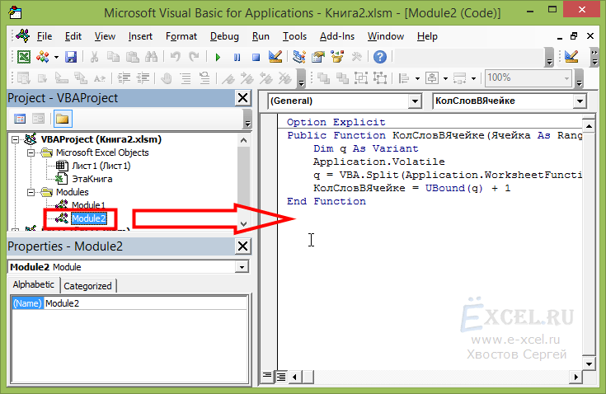Click the Break pause icon

[x=237, y=58]
